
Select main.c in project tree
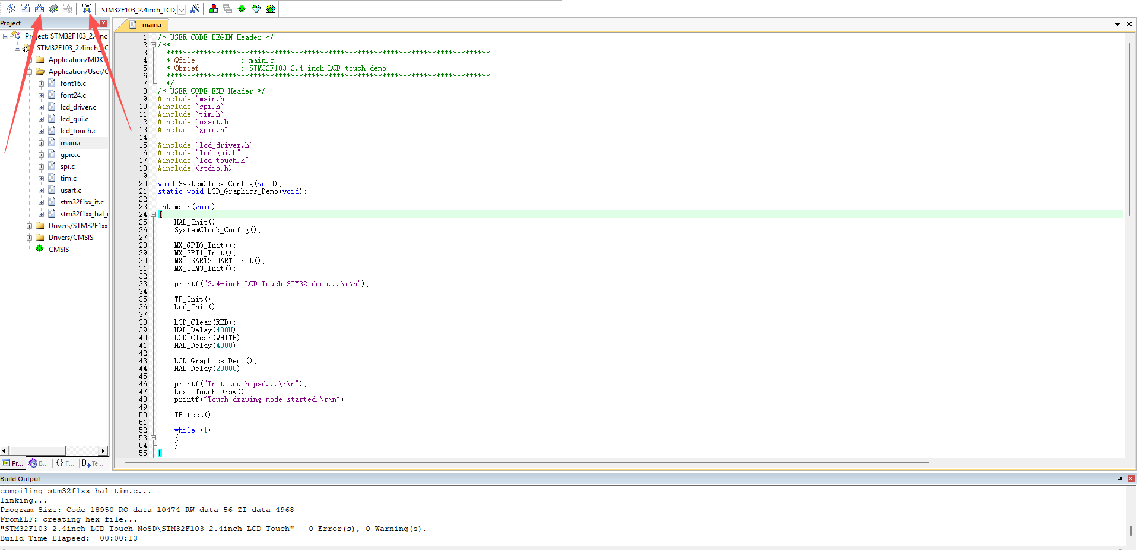(x=71, y=143)
